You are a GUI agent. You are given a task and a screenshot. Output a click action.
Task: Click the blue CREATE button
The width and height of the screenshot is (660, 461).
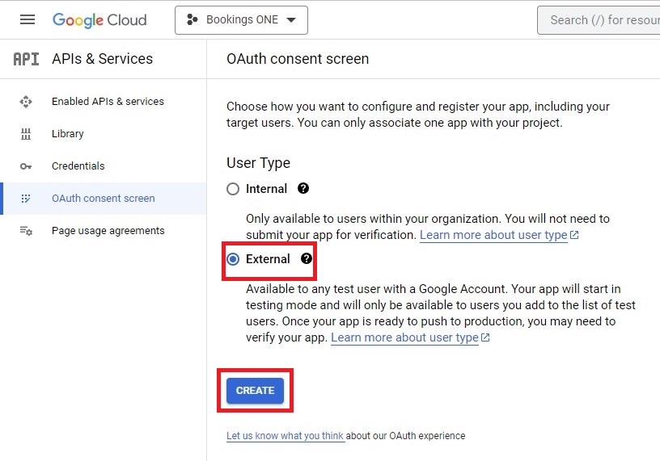tap(255, 390)
